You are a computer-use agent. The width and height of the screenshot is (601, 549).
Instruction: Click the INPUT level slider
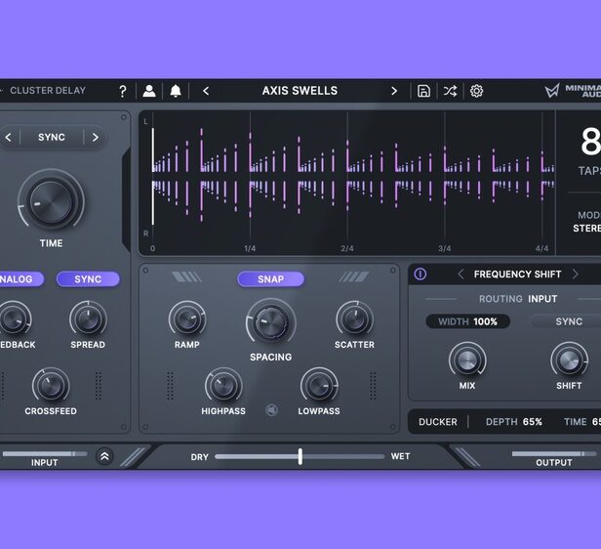coord(44,454)
